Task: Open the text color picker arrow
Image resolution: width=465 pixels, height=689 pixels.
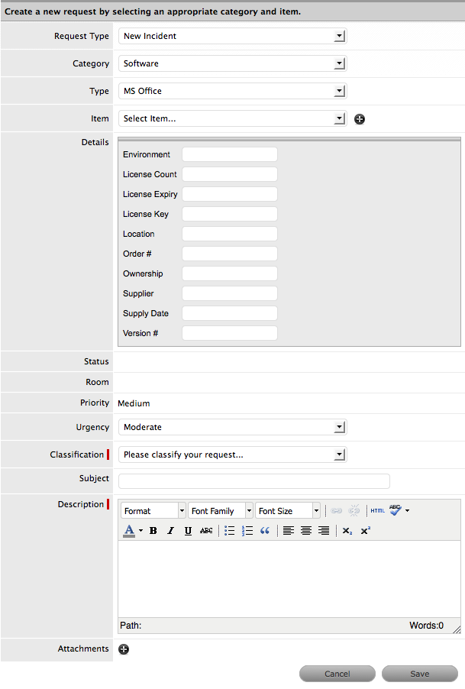Action: tap(141, 531)
